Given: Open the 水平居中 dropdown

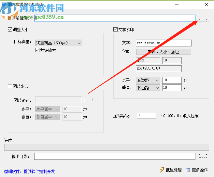Looking at the screenshot, I should [47, 109].
